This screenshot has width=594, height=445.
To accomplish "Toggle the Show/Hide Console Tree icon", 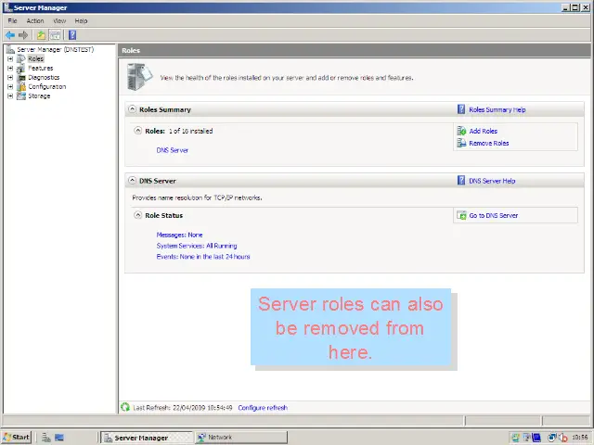I will pyautogui.click(x=56, y=35).
